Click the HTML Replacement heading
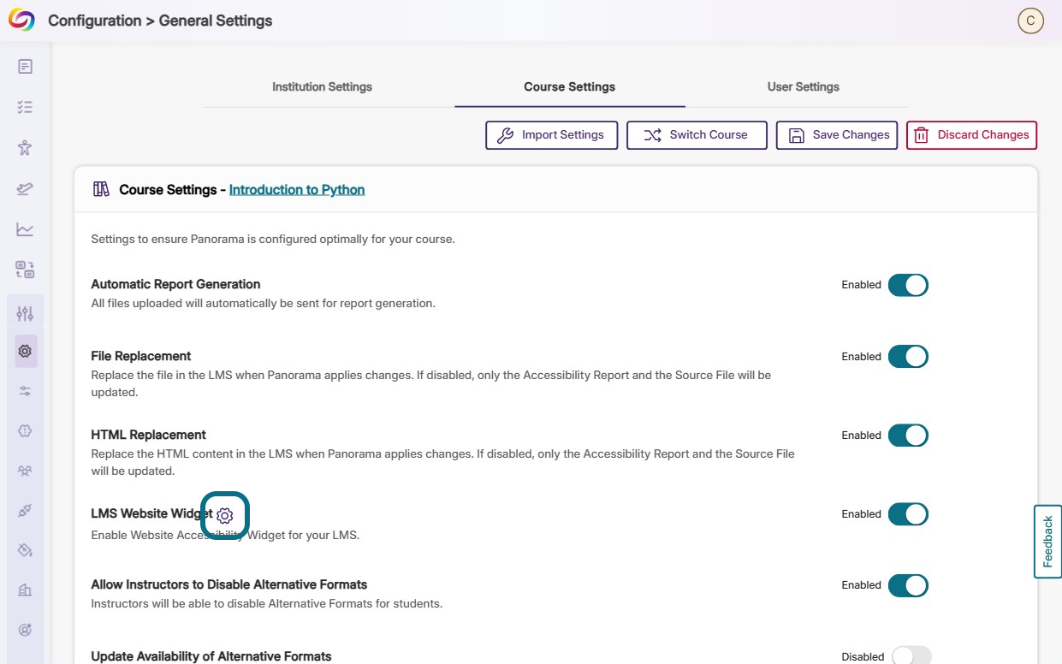 point(149,435)
